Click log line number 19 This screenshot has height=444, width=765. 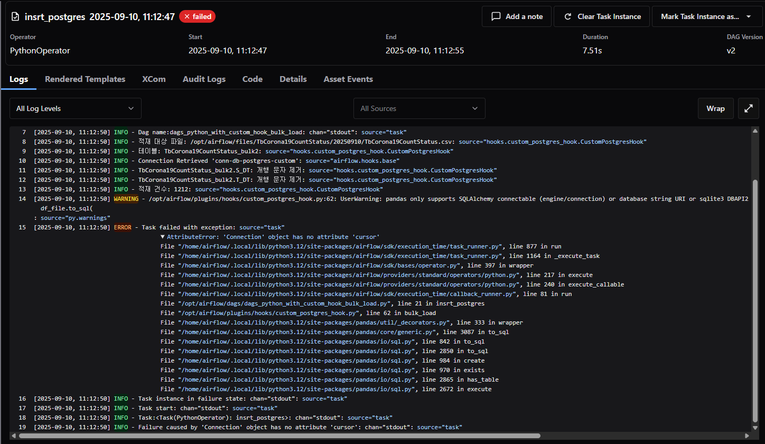coord(22,427)
